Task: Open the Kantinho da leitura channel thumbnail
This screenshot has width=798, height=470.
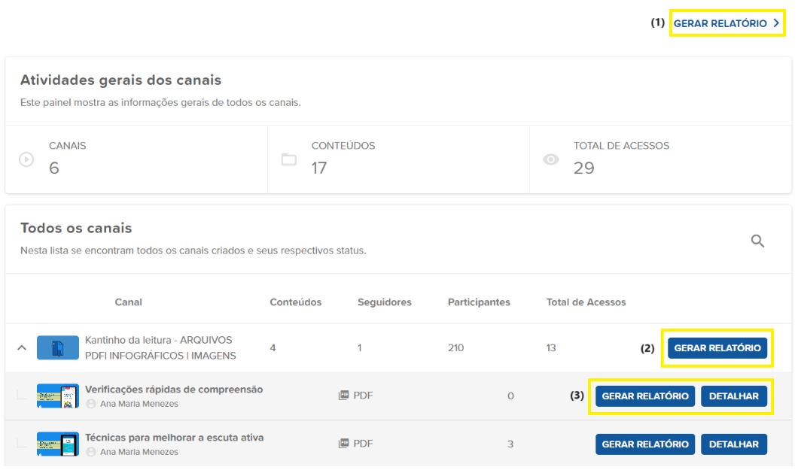Action: (x=58, y=347)
